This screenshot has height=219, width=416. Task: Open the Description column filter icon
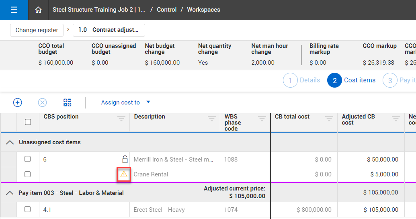pyautogui.click(x=211, y=119)
